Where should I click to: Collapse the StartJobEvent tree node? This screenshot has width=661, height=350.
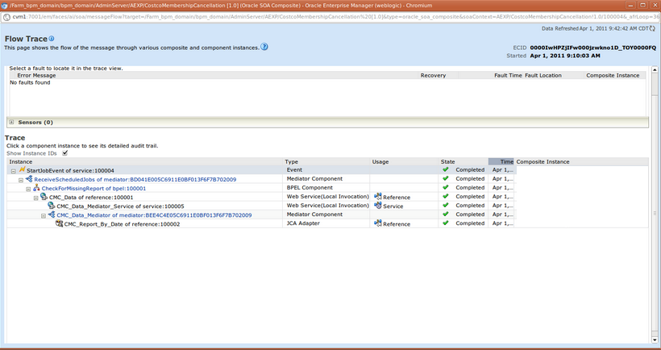[x=14, y=171]
